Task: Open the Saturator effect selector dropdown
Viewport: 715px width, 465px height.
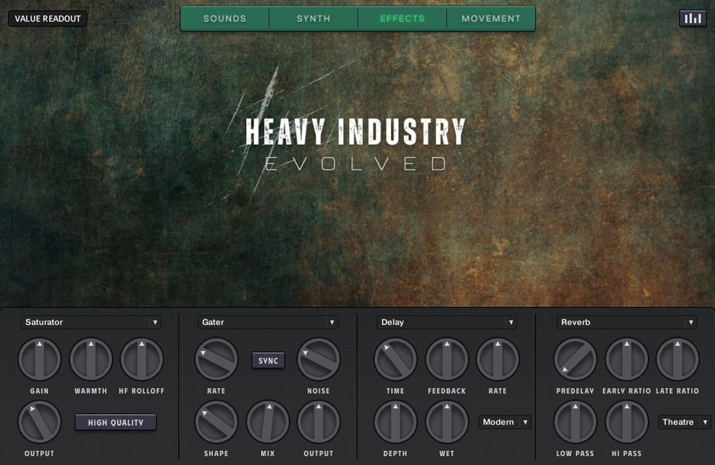Action: pyautogui.click(x=91, y=322)
